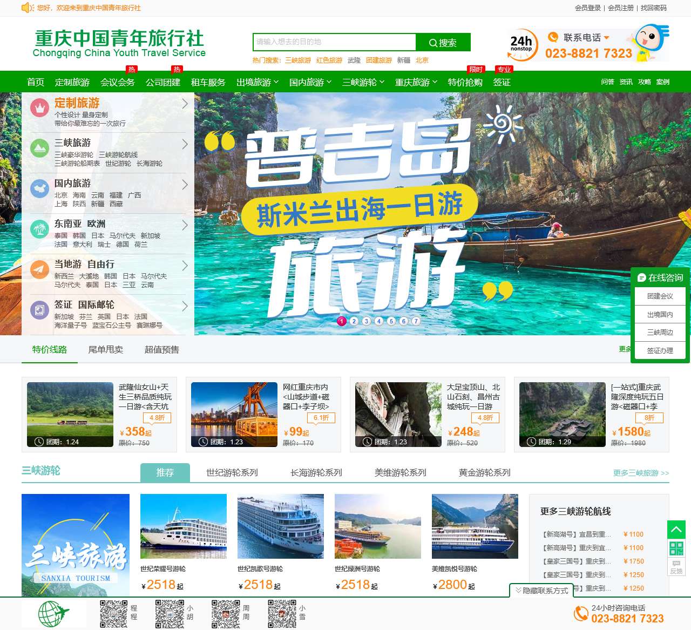The height and width of the screenshot is (630, 691).
Task: Click the megaphone announcement icon at top left
Action: (28, 8)
